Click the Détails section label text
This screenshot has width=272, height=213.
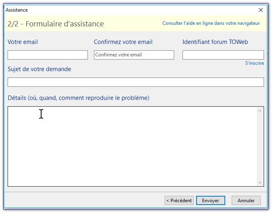tap(78, 98)
